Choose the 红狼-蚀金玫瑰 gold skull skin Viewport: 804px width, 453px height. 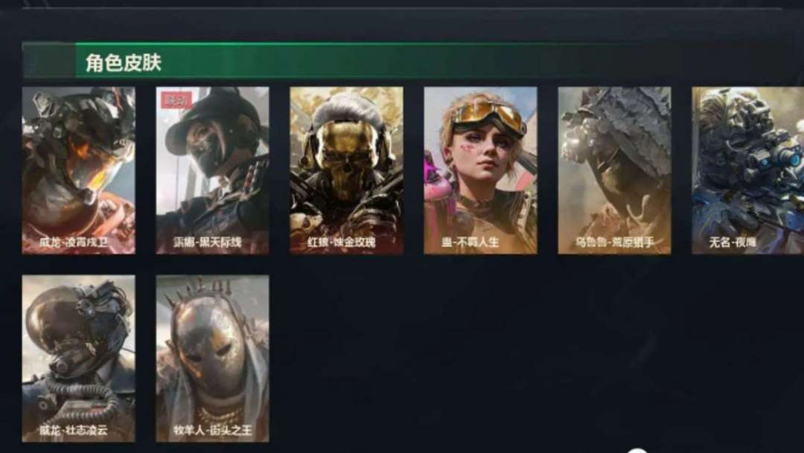(347, 170)
